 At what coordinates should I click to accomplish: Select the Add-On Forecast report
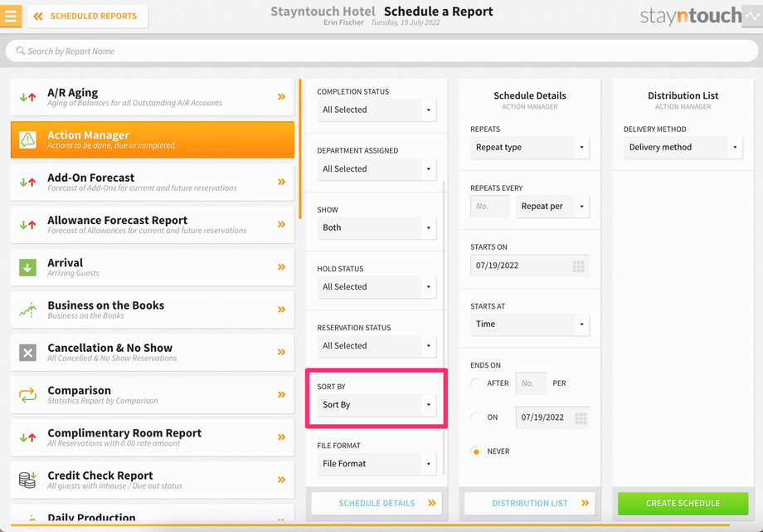click(153, 183)
